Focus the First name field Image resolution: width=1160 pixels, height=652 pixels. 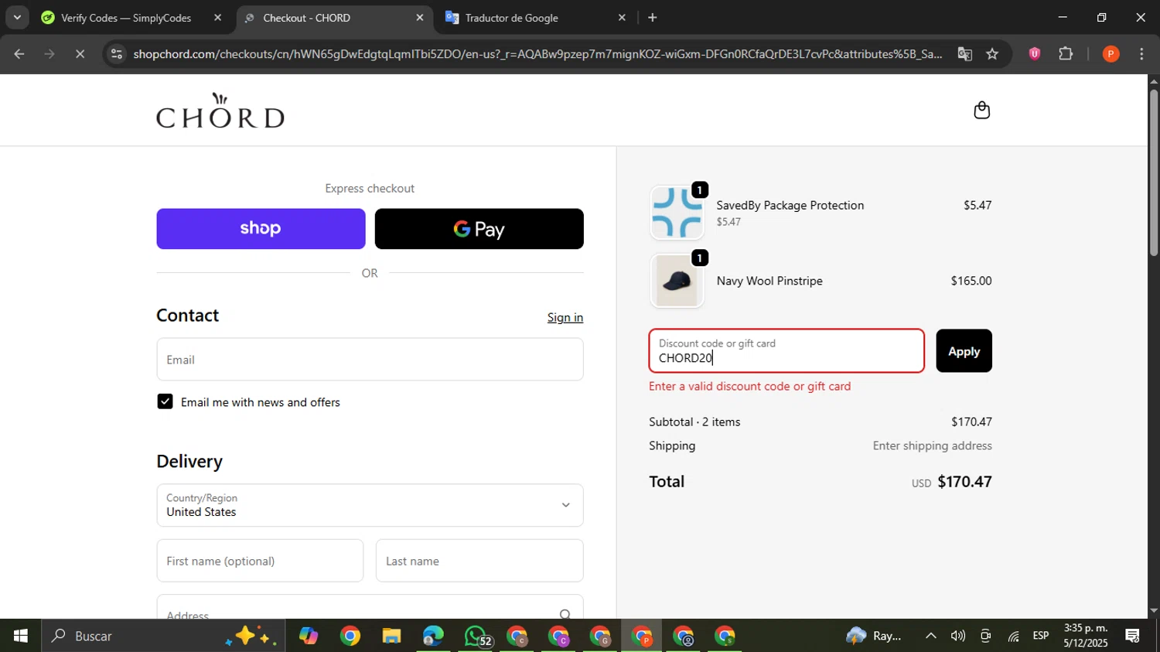pyautogui.click(x=260, y=561)
